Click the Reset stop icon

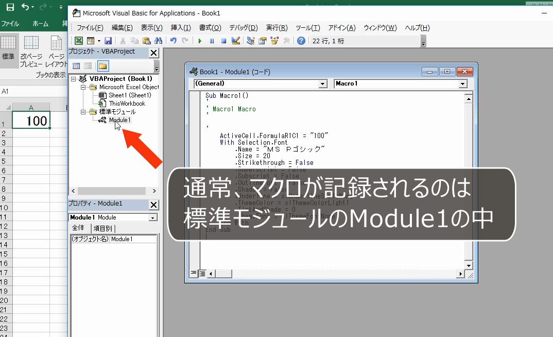click(223, 41)
